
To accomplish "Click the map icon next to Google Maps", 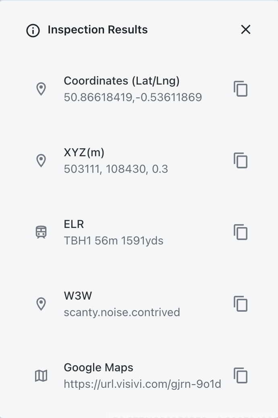I will pos(41,376).
